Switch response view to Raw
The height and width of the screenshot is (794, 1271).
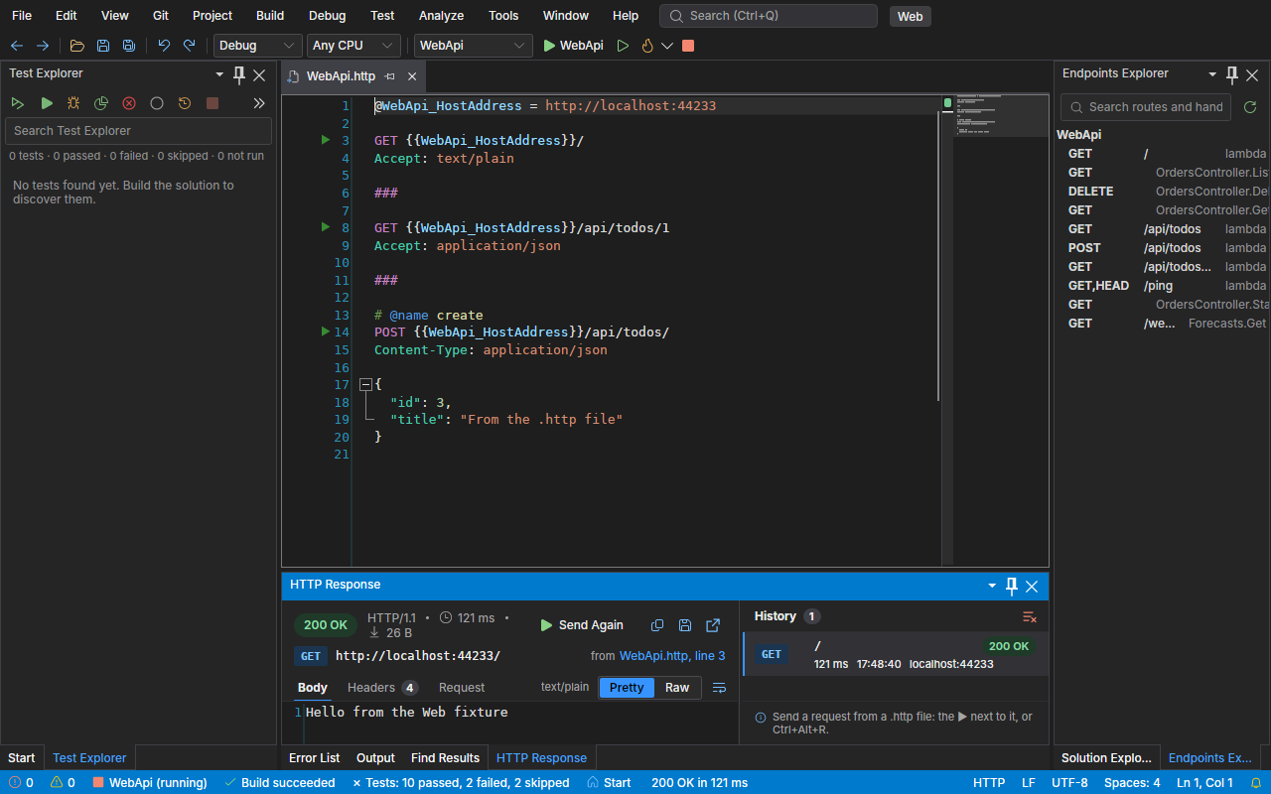677,688
